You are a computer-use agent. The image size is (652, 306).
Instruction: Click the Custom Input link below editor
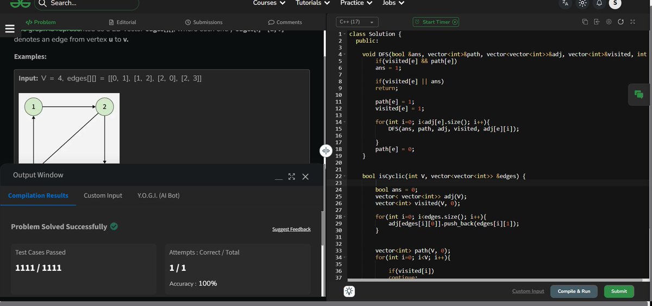(x=528, y=291)
